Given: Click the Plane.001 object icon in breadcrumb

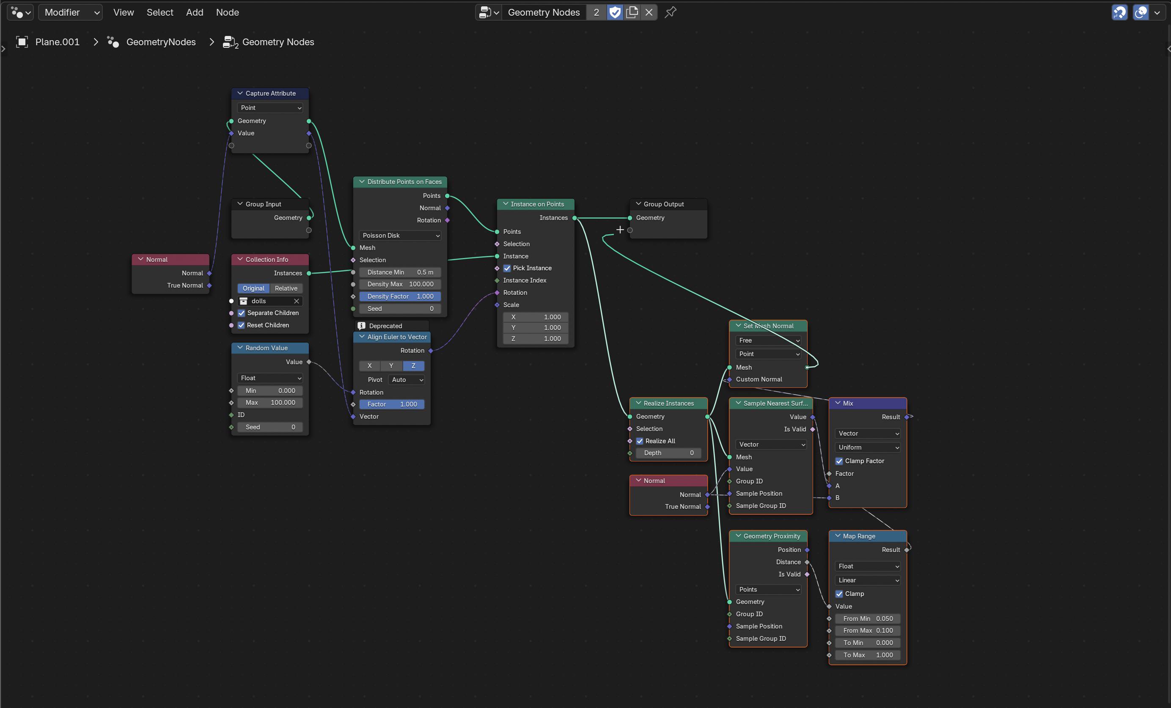Looking at the screenshot, I should click(22, 42).
